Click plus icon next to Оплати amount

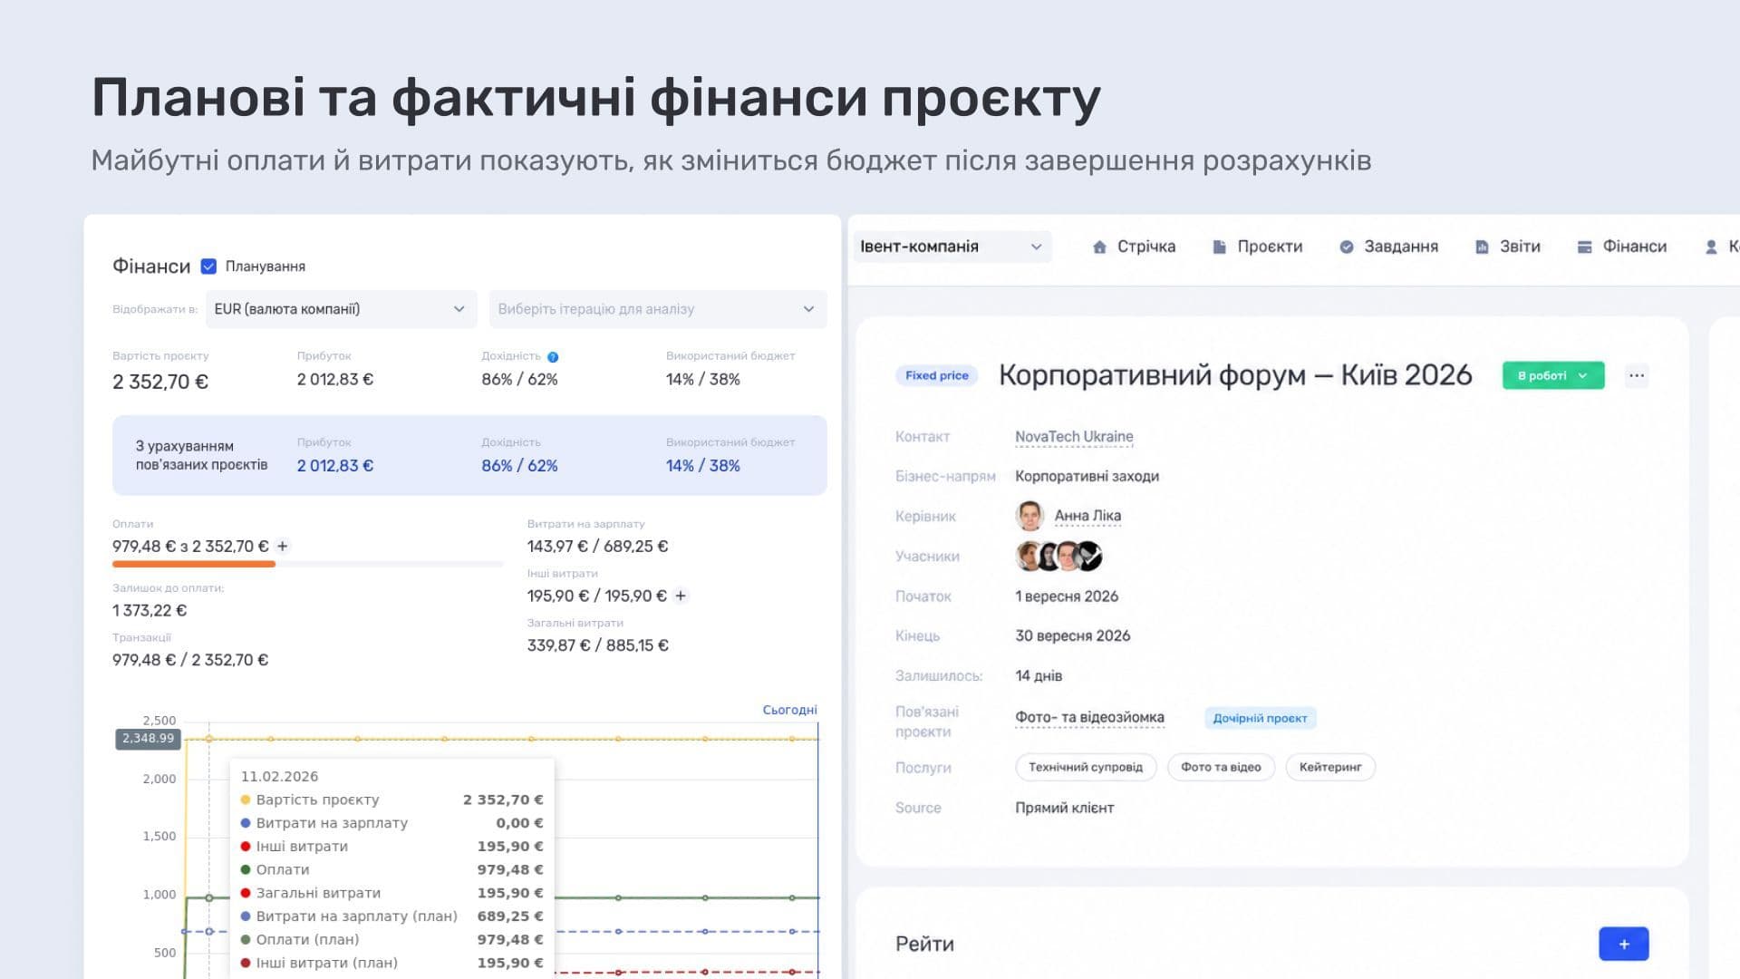[x=283, y=546]
